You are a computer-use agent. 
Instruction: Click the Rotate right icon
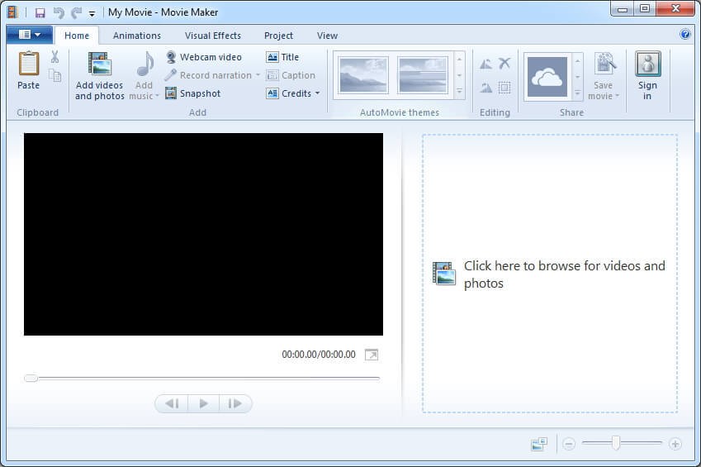485,88
